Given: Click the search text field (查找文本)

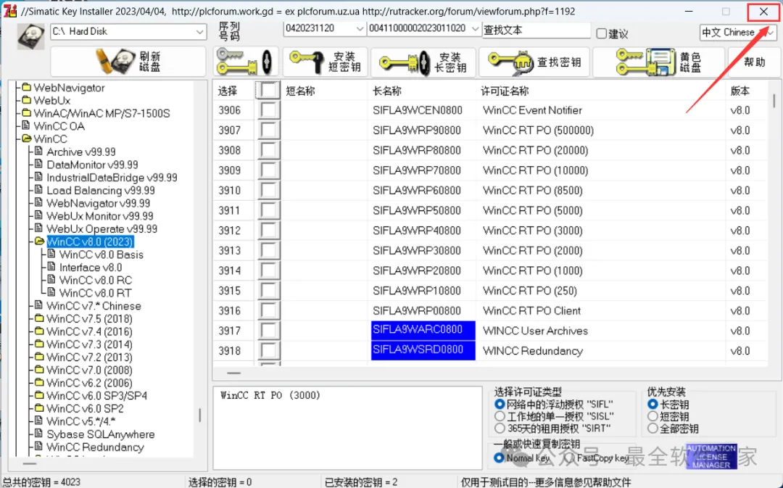Looking at the screenshot, I should [536, 30].
